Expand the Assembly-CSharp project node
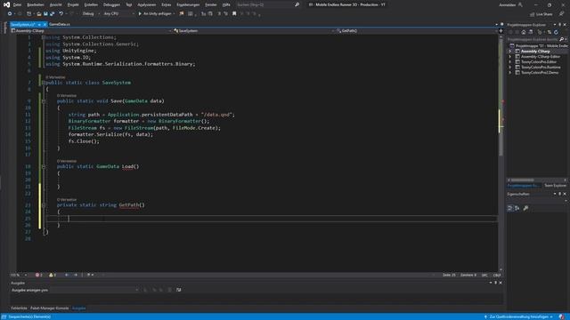 coord(510,52)
